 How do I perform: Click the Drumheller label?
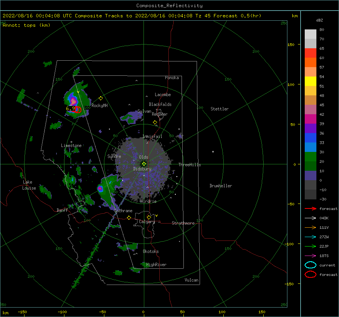click(221, 186)
